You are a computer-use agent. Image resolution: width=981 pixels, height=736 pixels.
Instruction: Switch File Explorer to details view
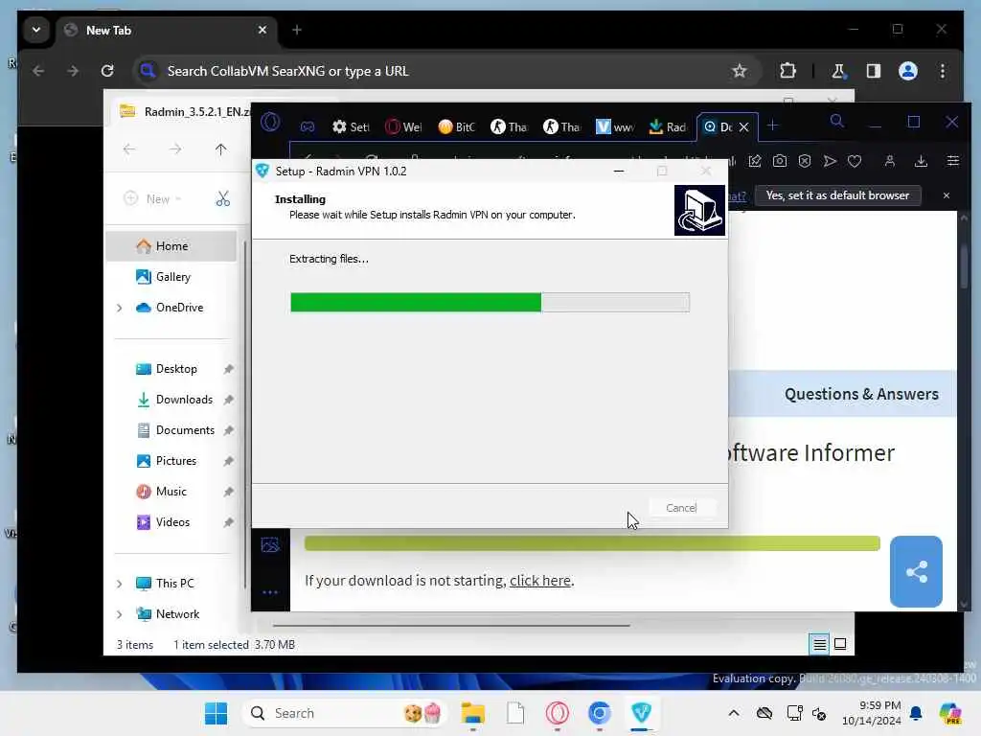[x=819, y=644]
